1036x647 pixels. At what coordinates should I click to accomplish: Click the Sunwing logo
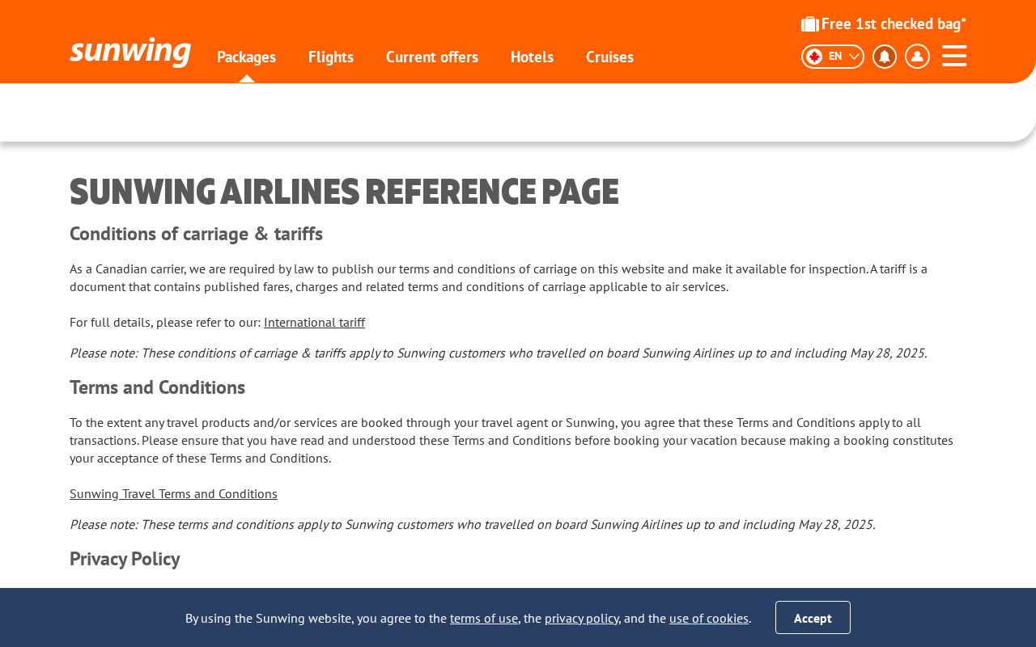pyautogui.click(x=130, y=52)
